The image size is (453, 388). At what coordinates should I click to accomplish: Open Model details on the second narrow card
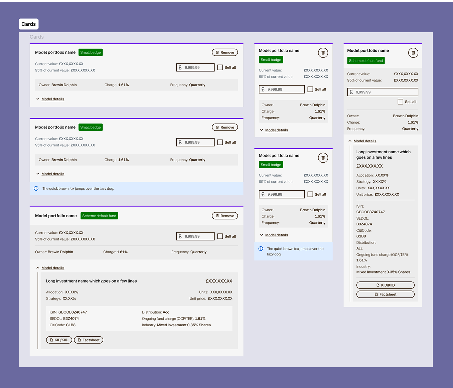(x=276, y=235)
